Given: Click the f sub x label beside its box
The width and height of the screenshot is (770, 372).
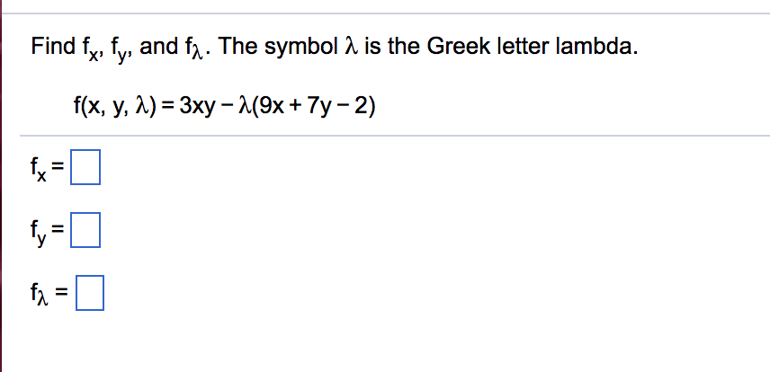Looking at the screenshot, I should pyautogui.click(x=39, y=171).
